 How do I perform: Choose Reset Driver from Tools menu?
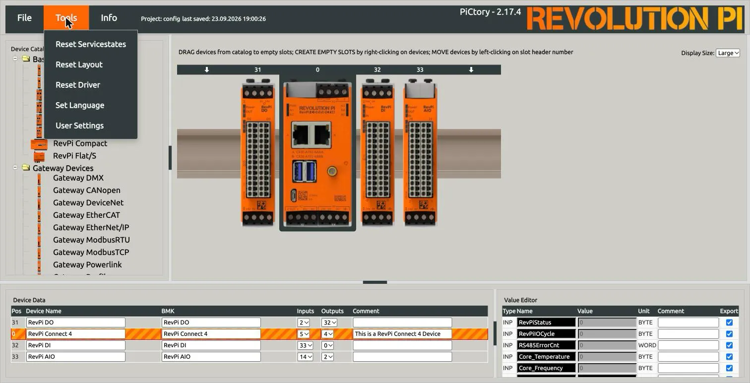pyautogui.click(x=91, y=85)
